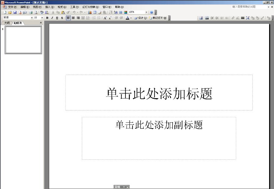Viewport: 274px width, 189px height.
Task: Open the 幻灯片放映 (Slide Show) menu
Action: 90,7
